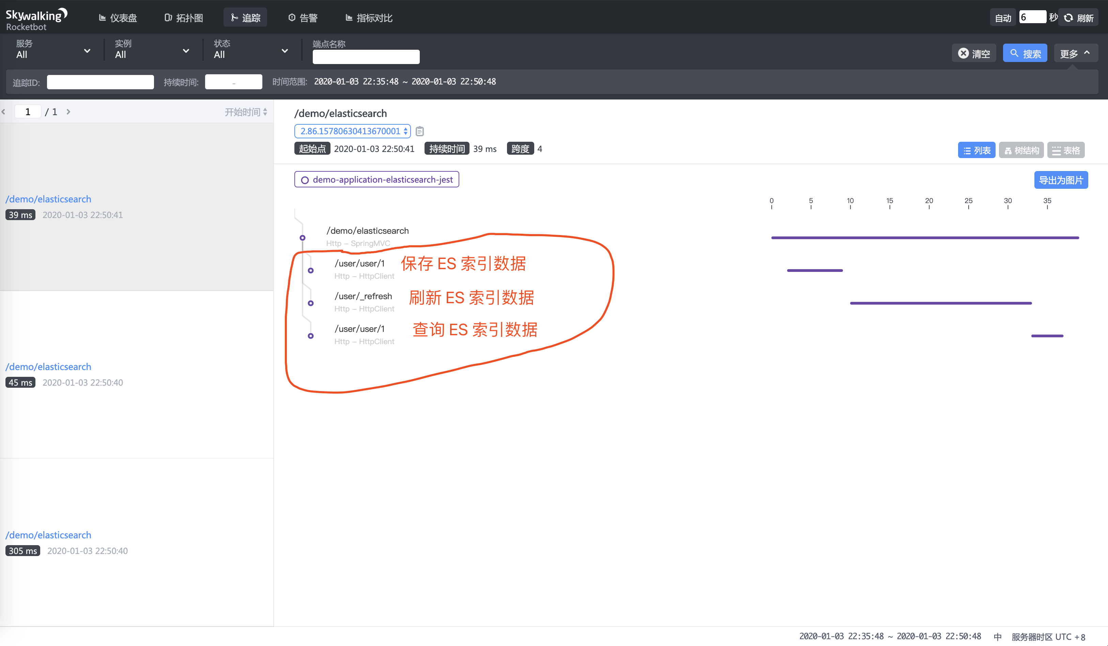This screenshot has height=646, width=1108.
Task: Switch trace view to tree structure (树结构)
Action: pyautogui.click(x=1021, y=150)
